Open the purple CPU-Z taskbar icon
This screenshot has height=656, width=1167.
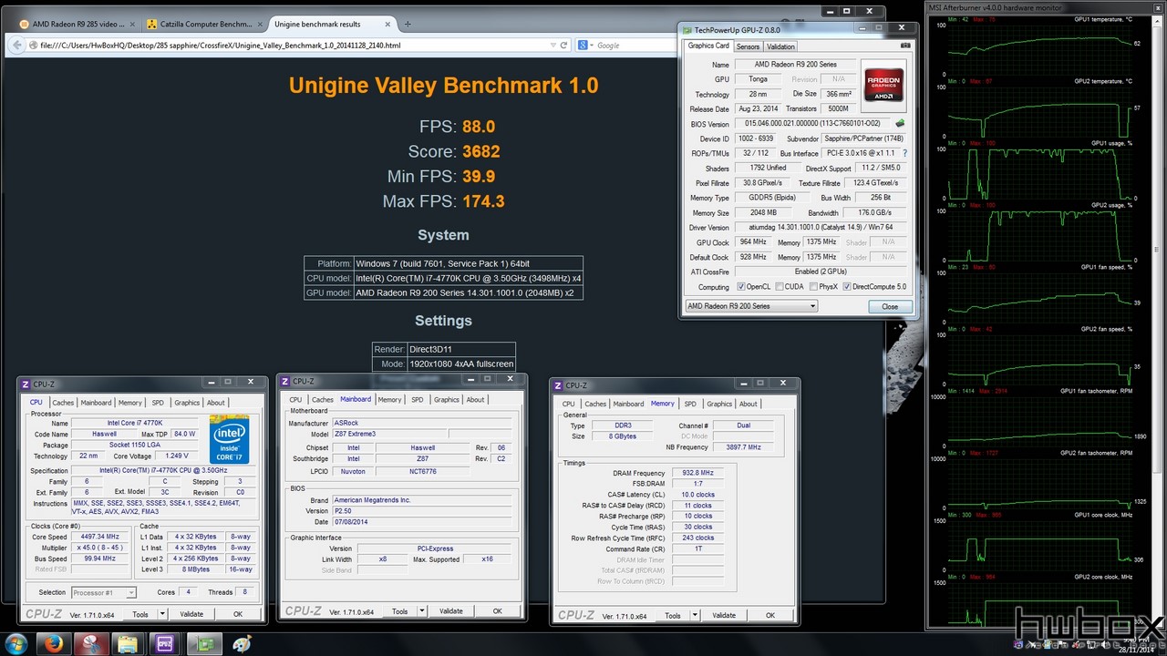[x=165, y=643]
